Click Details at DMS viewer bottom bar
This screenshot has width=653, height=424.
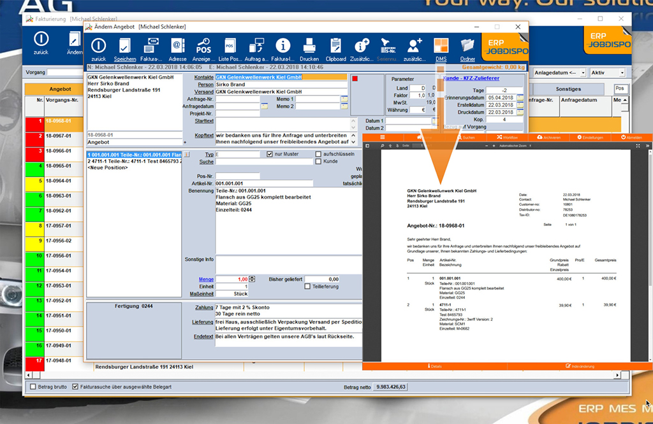tap(434, 366)
